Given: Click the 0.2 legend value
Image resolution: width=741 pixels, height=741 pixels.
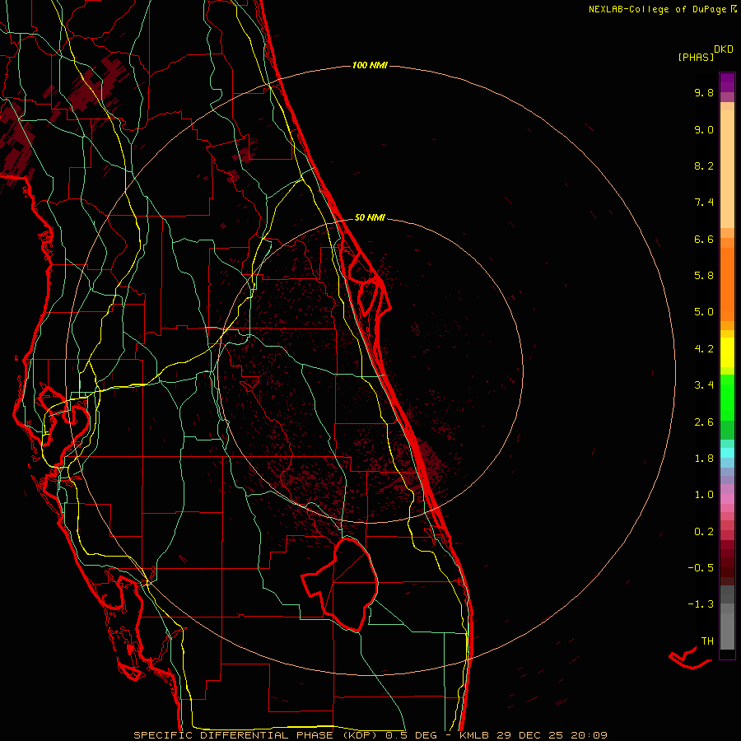Looking at the screenshot, I should point(704,532).
